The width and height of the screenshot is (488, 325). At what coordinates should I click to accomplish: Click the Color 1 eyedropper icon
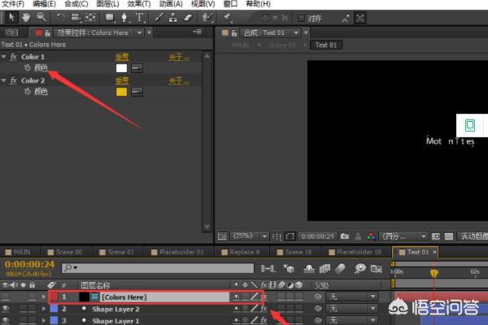(137, 68)
